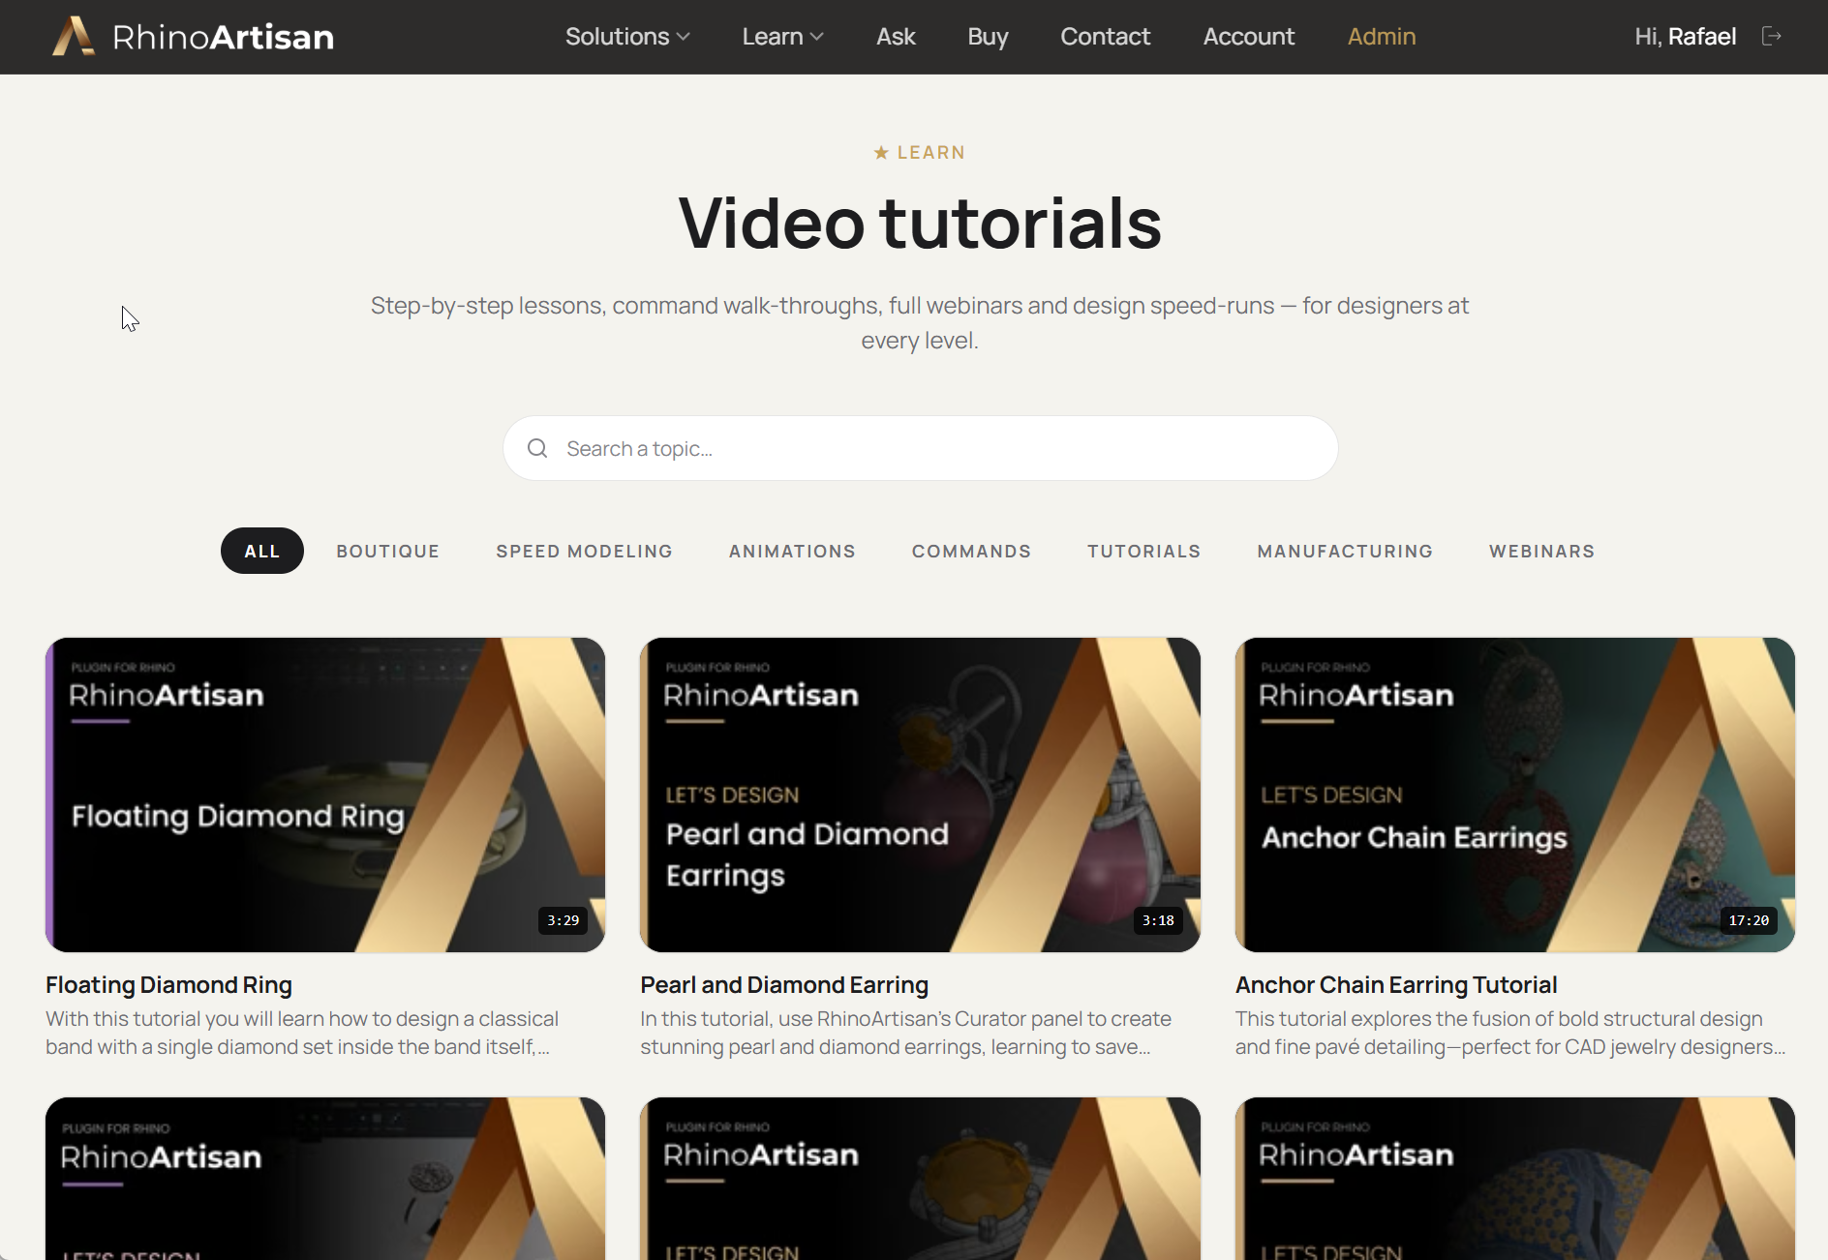The width and height of the screenshot is (1828, 1260).
Task: Filter videos by Commands
Action: (x=971, y=551)
